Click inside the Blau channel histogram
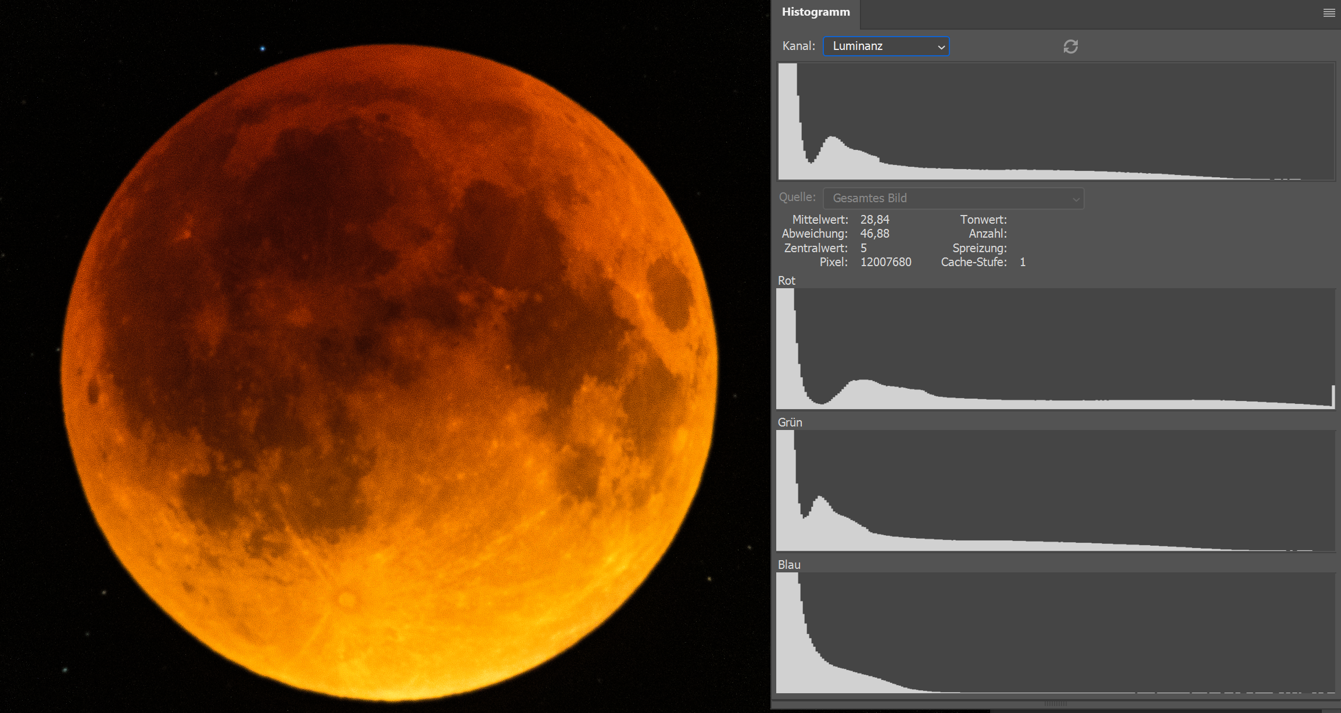The image size is (1341, 713). (1056, 632)
